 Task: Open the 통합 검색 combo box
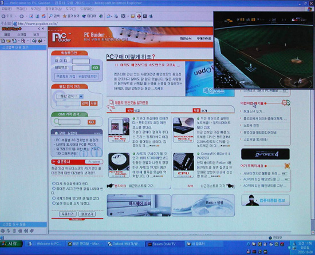pyautogui.click(x=69, y=97)
